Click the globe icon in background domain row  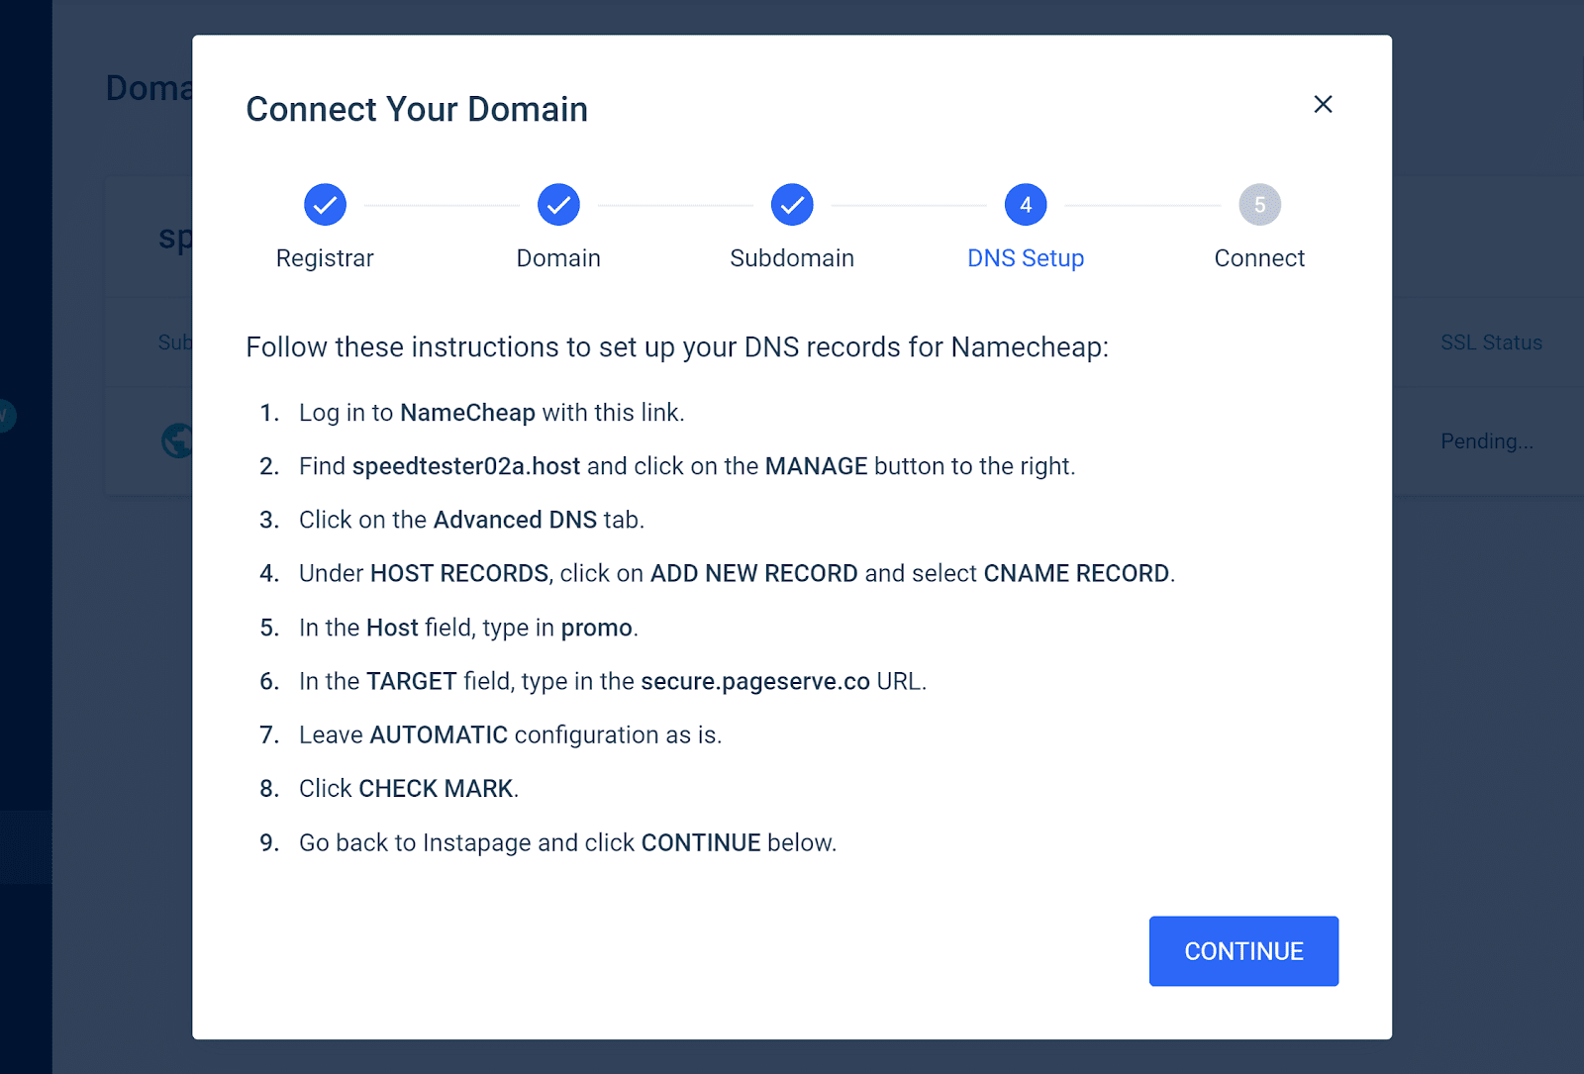coord(177,440)
